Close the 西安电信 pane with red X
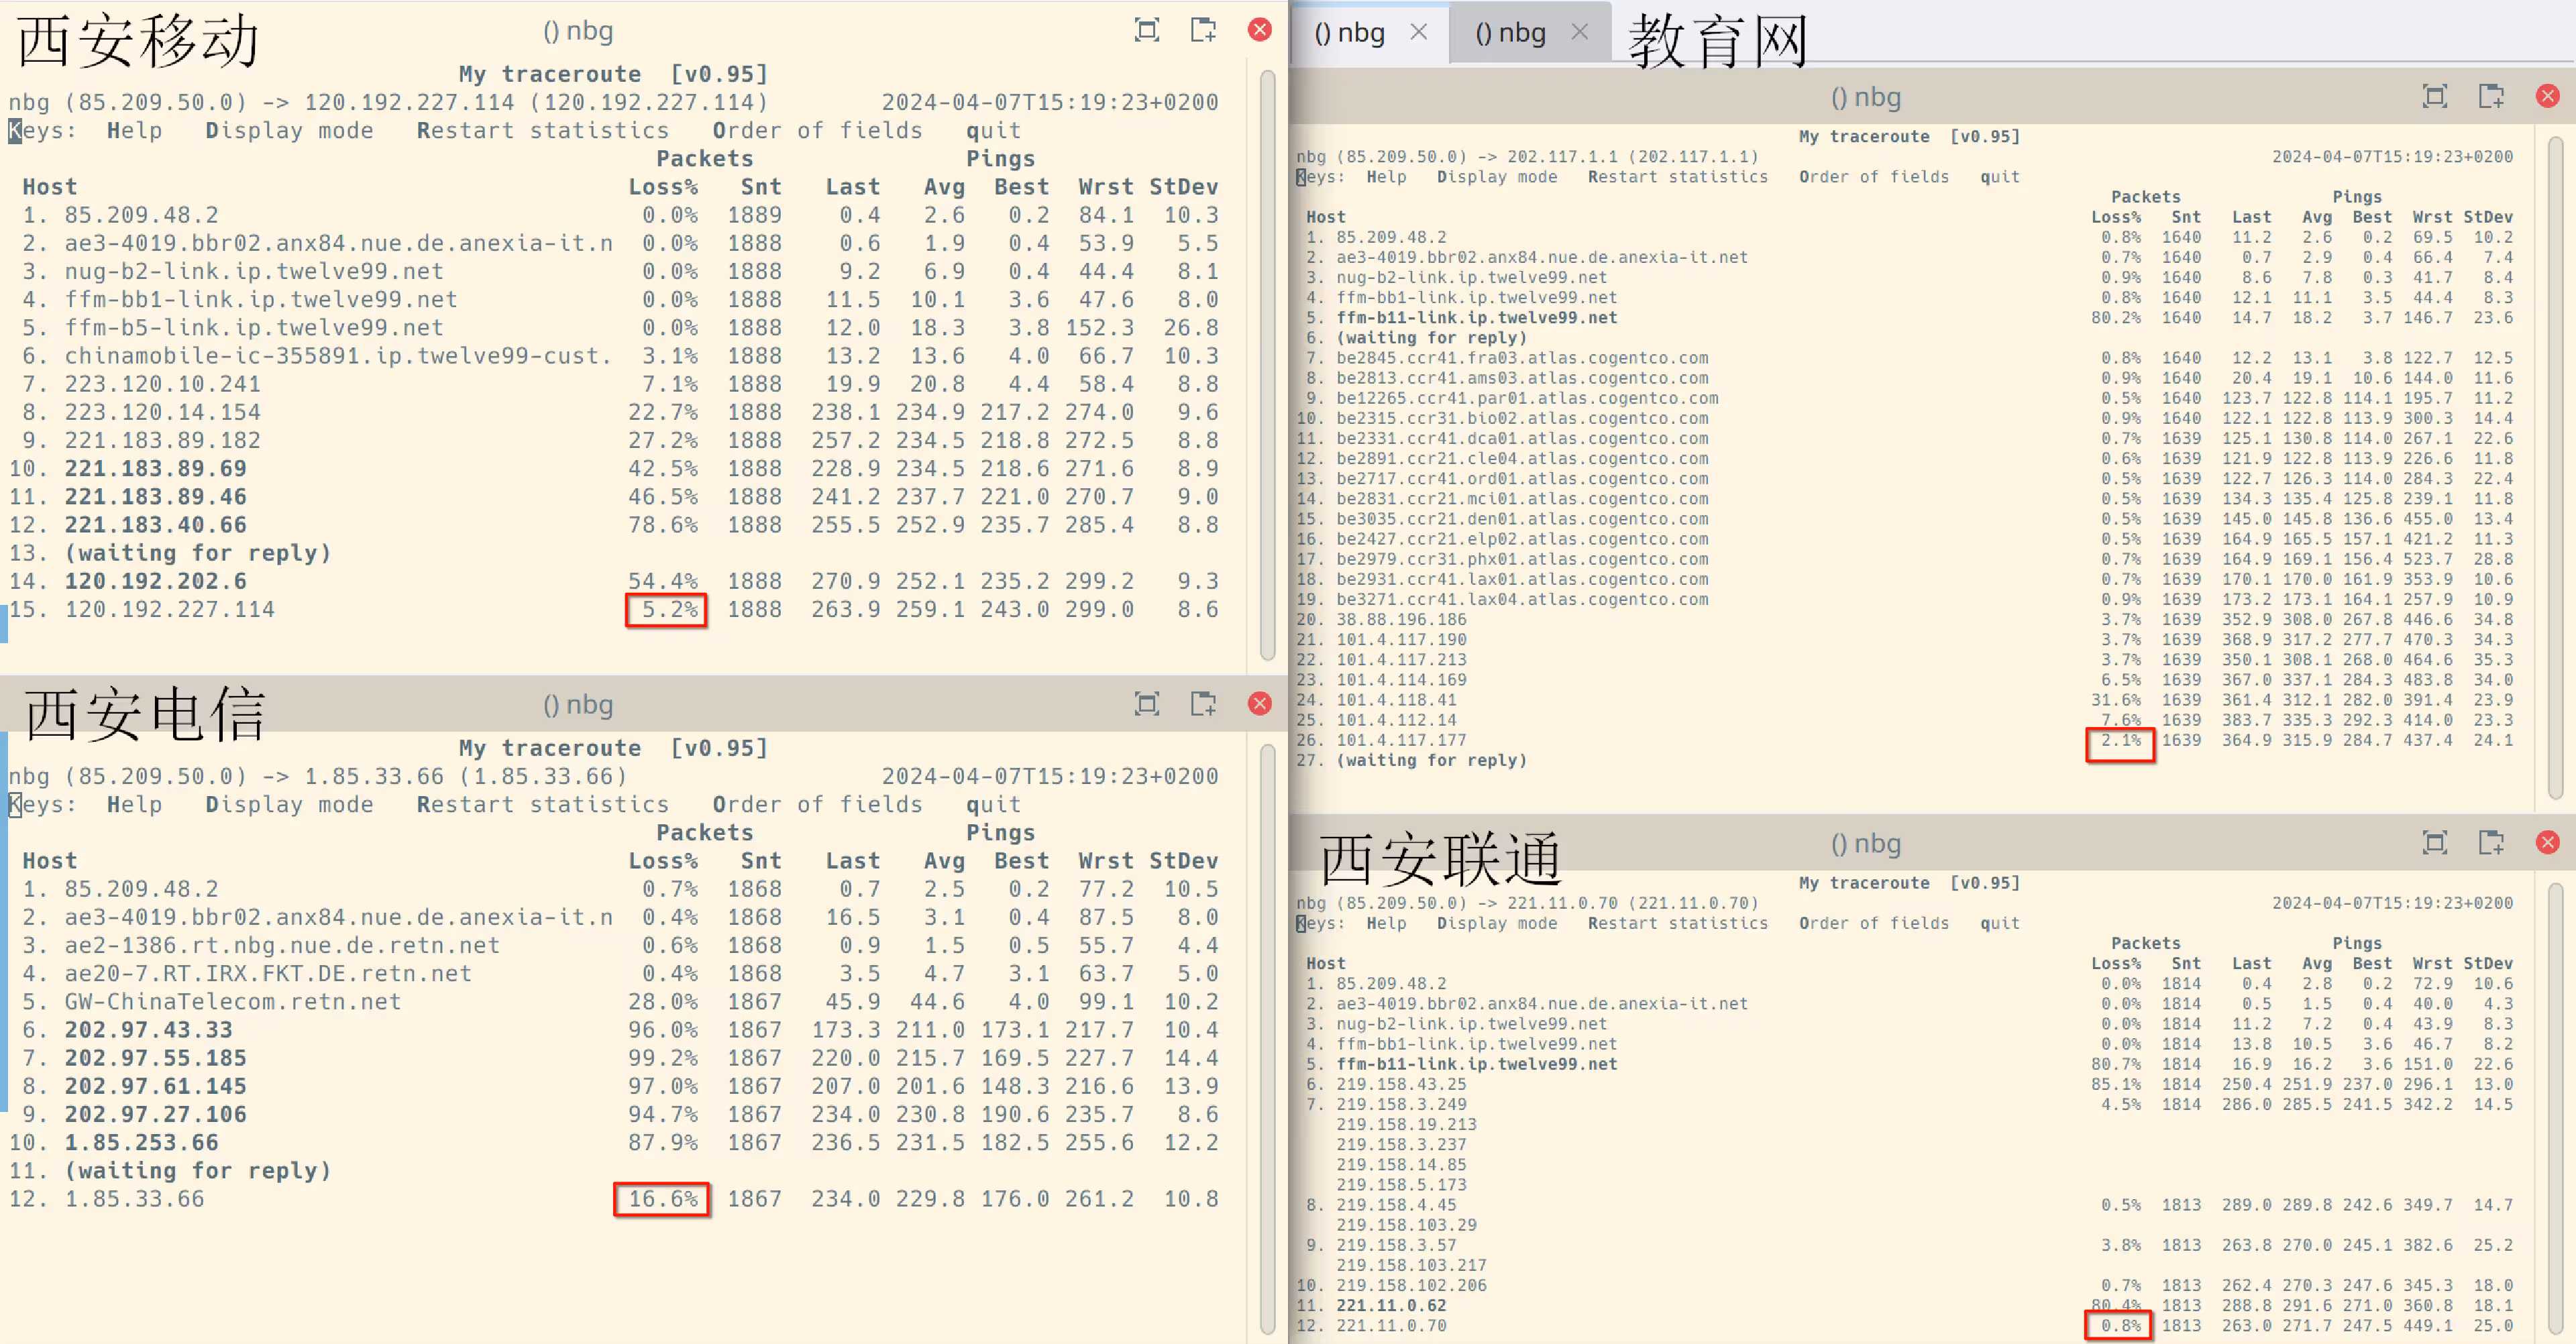Viewport: 2576px width, 1344px height. tap(1259, 704)
